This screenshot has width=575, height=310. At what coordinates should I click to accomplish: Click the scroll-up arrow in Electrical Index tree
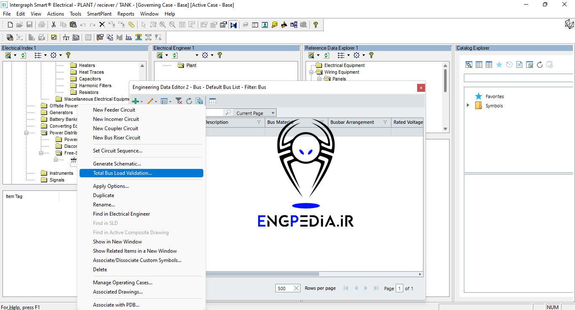143,66
